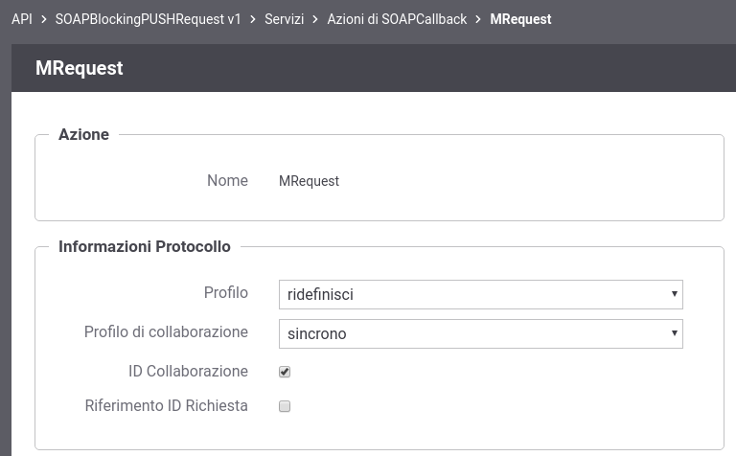Uncheck the ID Collaborazione checkbox
The height and width of the screenshot is (456, 736).
(285, 372)
